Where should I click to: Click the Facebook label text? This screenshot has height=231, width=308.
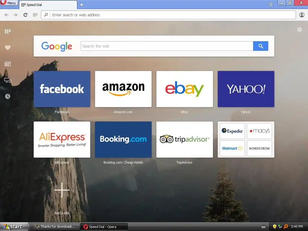[x=62, y=112]
